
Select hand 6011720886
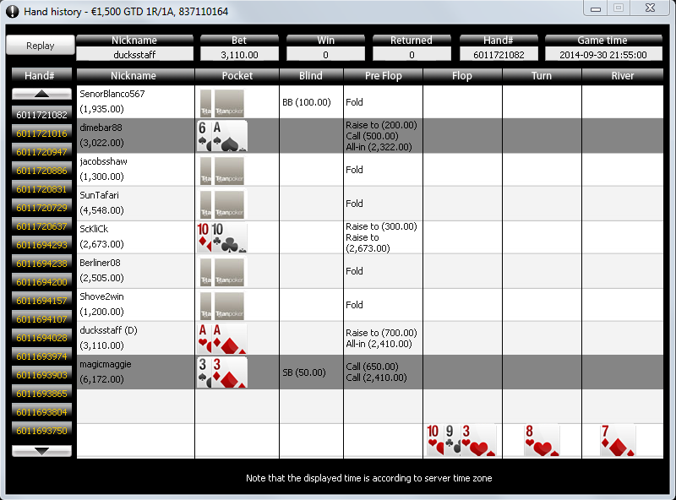[41, 171]
